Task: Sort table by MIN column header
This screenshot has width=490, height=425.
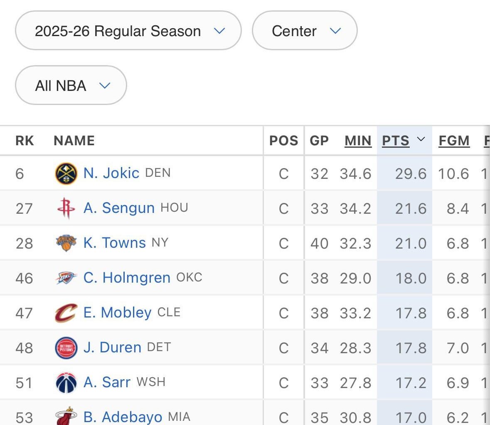Action: (358, 141)
